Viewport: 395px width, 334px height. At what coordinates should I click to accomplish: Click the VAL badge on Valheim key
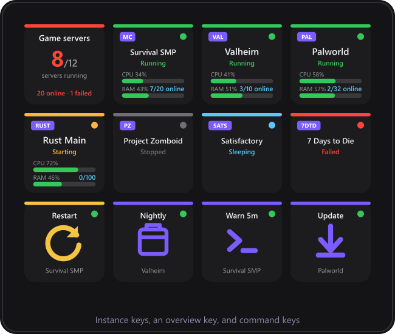point(218,37)
